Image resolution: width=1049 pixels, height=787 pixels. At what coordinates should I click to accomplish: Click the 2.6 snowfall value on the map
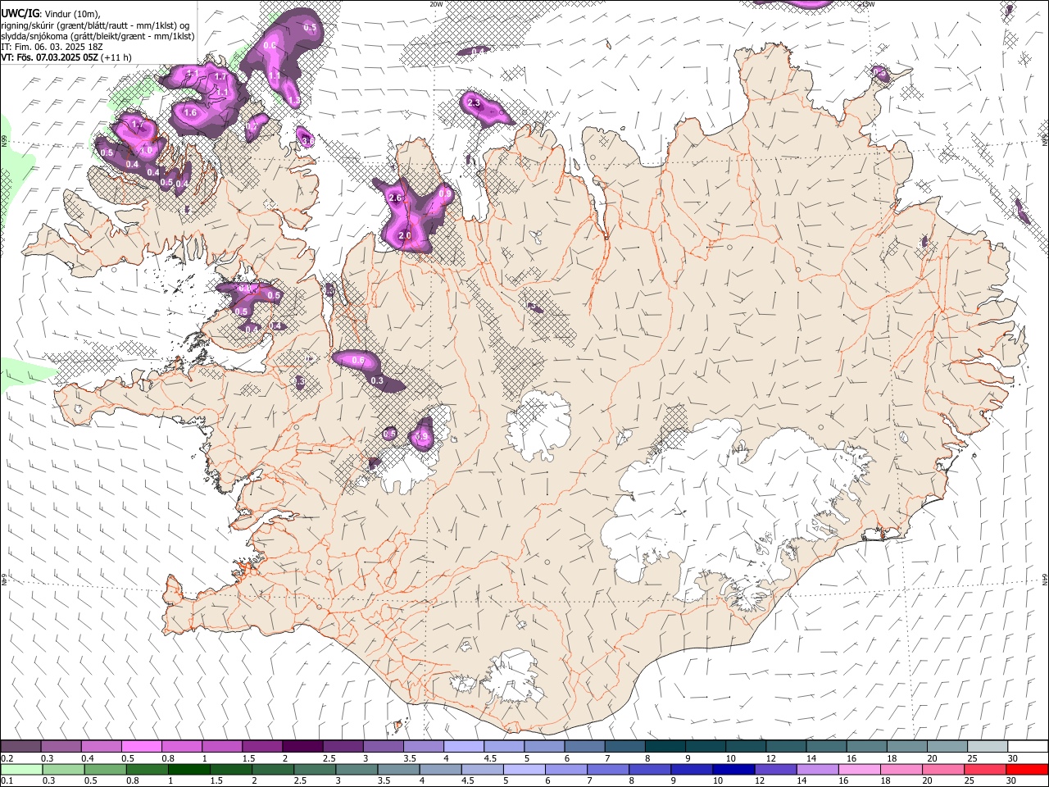tap(396, 198)
